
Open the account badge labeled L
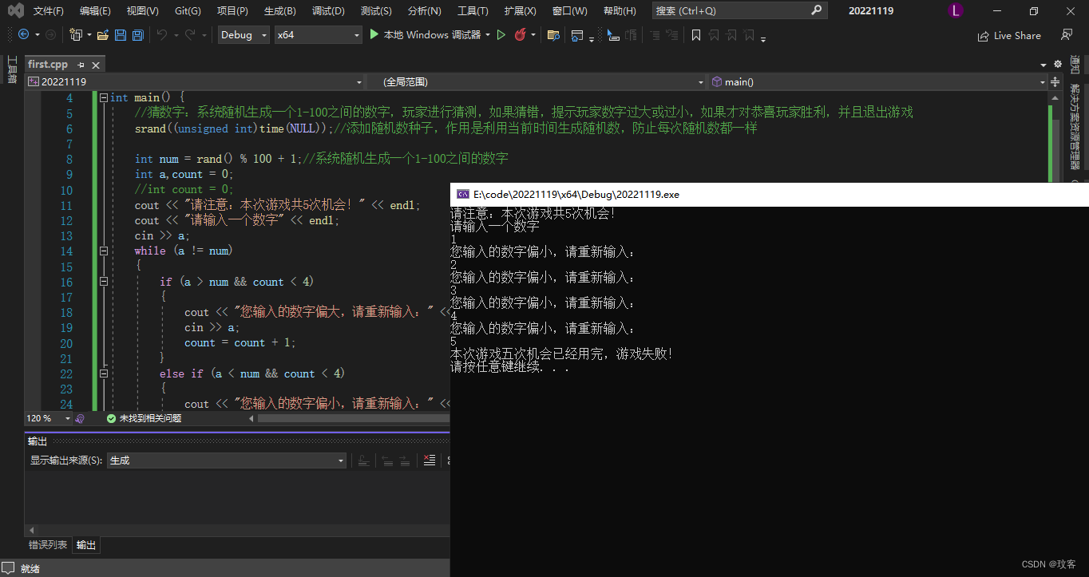[956, 11]
